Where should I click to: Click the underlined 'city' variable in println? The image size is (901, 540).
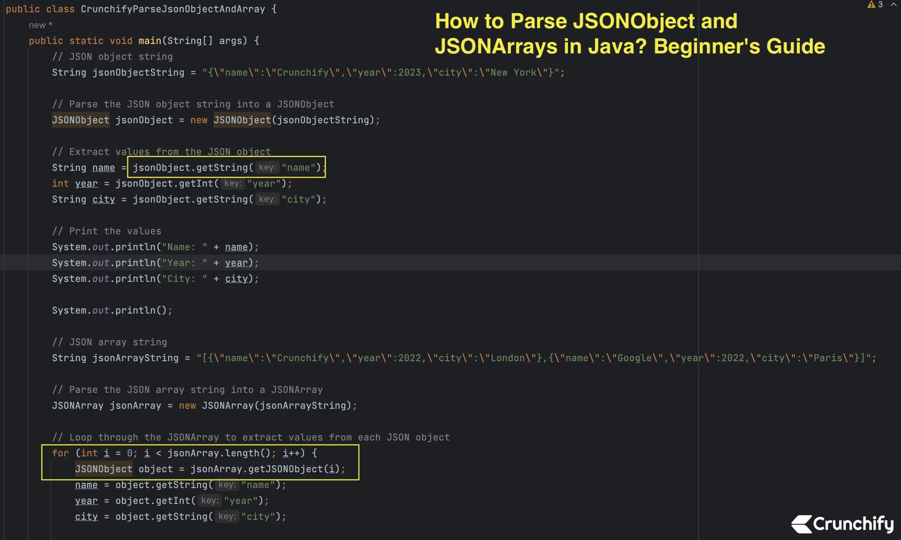[236, 279]
